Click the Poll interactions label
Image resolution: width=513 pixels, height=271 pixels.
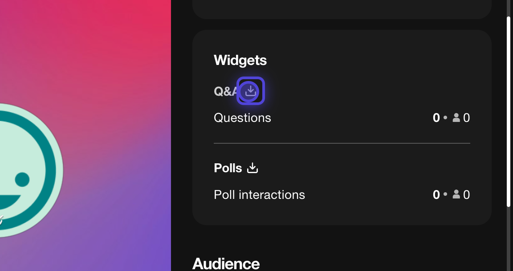click(x=259, y=195)
